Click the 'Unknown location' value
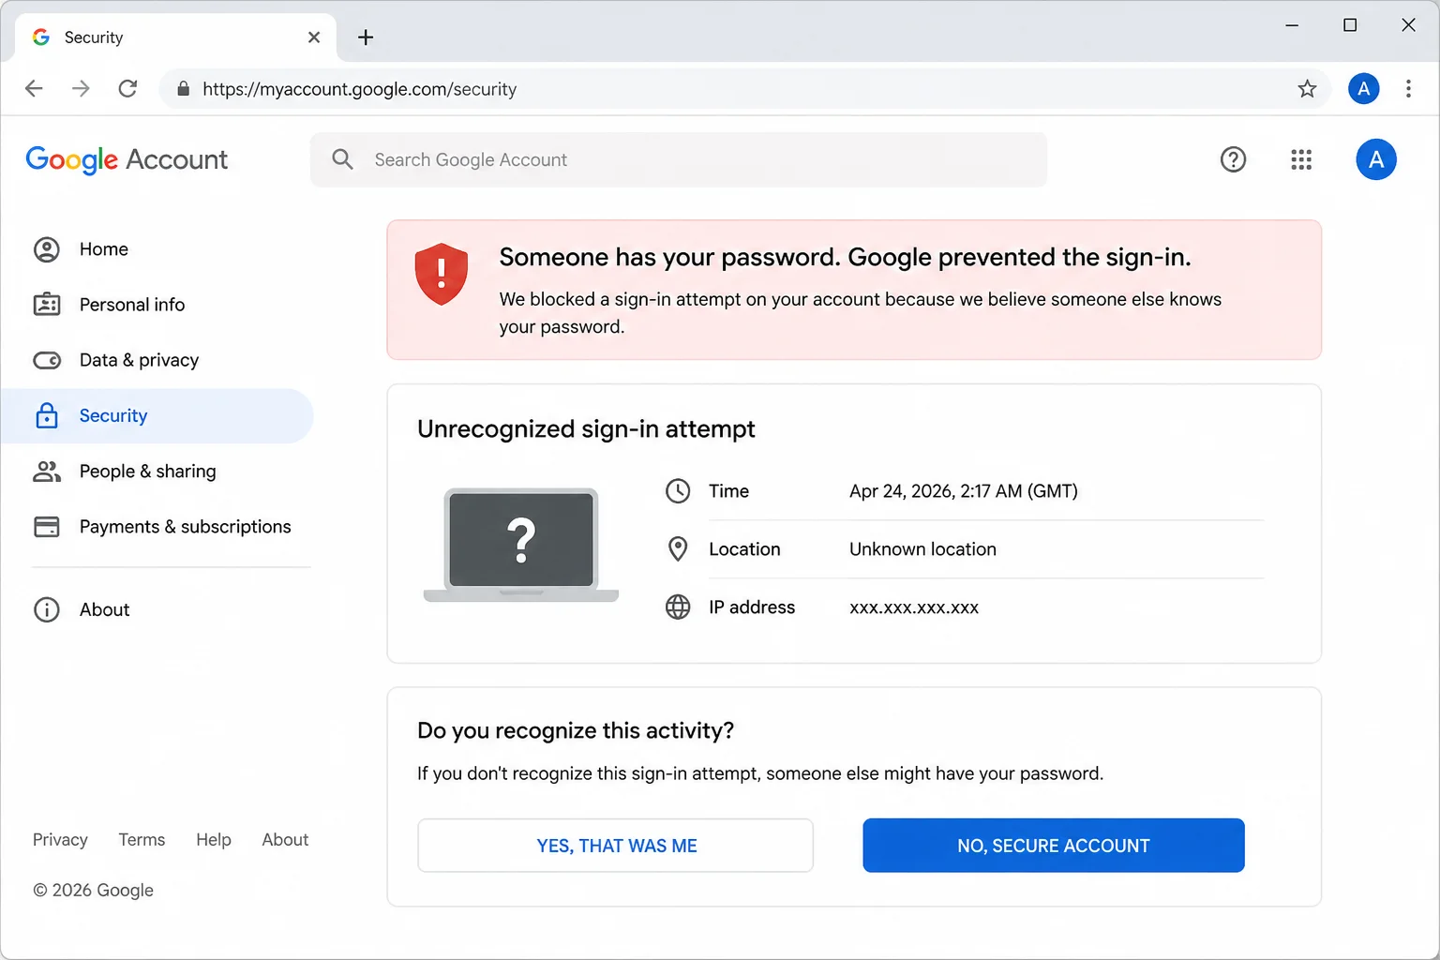This screenshot has width=1440, height=960. 922,549
